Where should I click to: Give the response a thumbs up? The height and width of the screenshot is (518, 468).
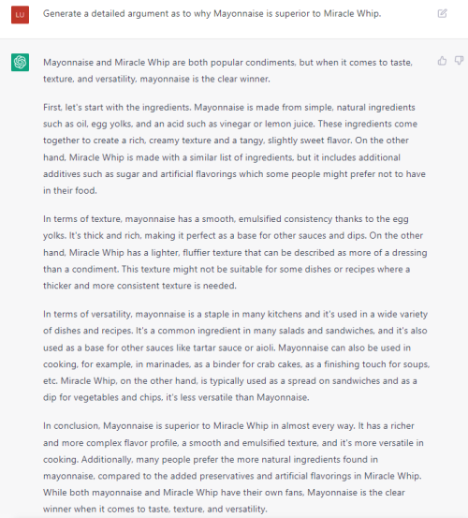click(x=442, y=61)
